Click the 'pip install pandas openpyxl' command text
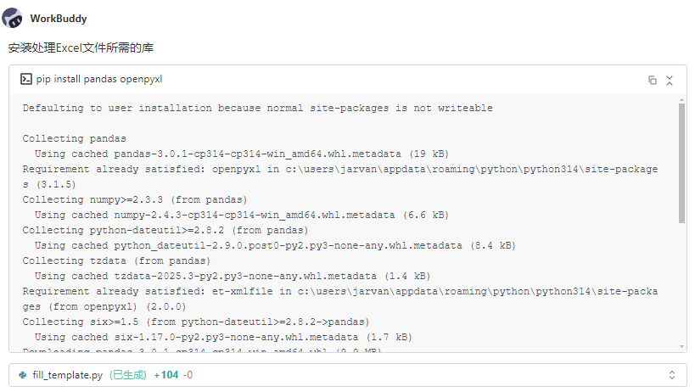 click(99, 79)
